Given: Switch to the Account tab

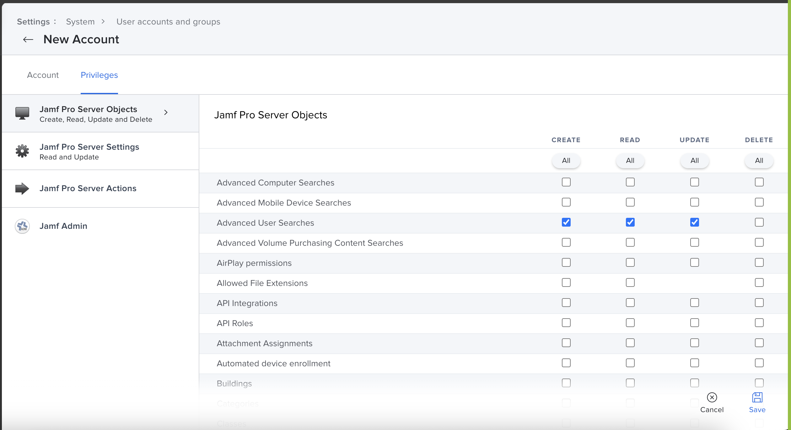Looking at the screenshot, I should (x=43, y=75).
